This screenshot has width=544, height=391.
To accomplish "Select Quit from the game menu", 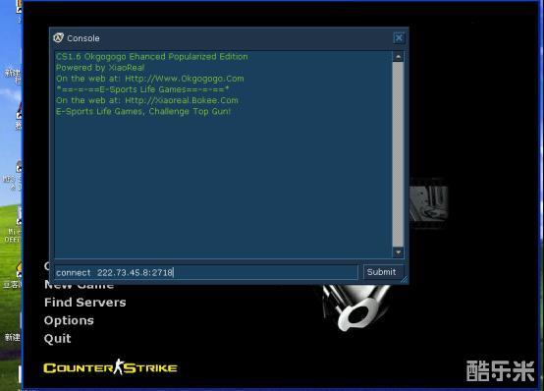I will (x=58, y=339).
